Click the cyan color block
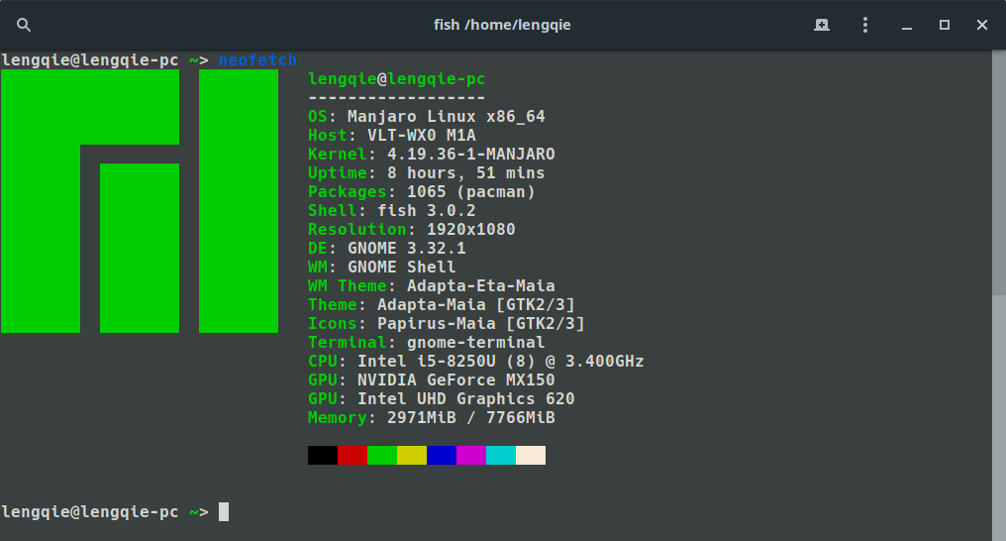1006x541 pixels. [501, 455]
